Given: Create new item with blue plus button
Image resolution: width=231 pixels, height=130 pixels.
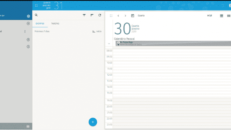Looking at the screenshot, I should tap(93, 122).
